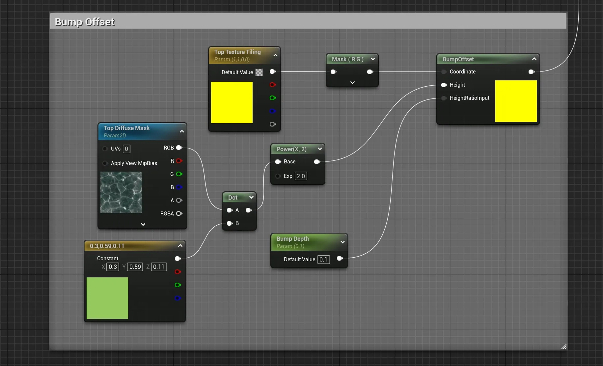The height and width of the screenshot is (366, 603).
Task: Click the Top Diffuse Mask texture thumbnail
Action: 121,192
